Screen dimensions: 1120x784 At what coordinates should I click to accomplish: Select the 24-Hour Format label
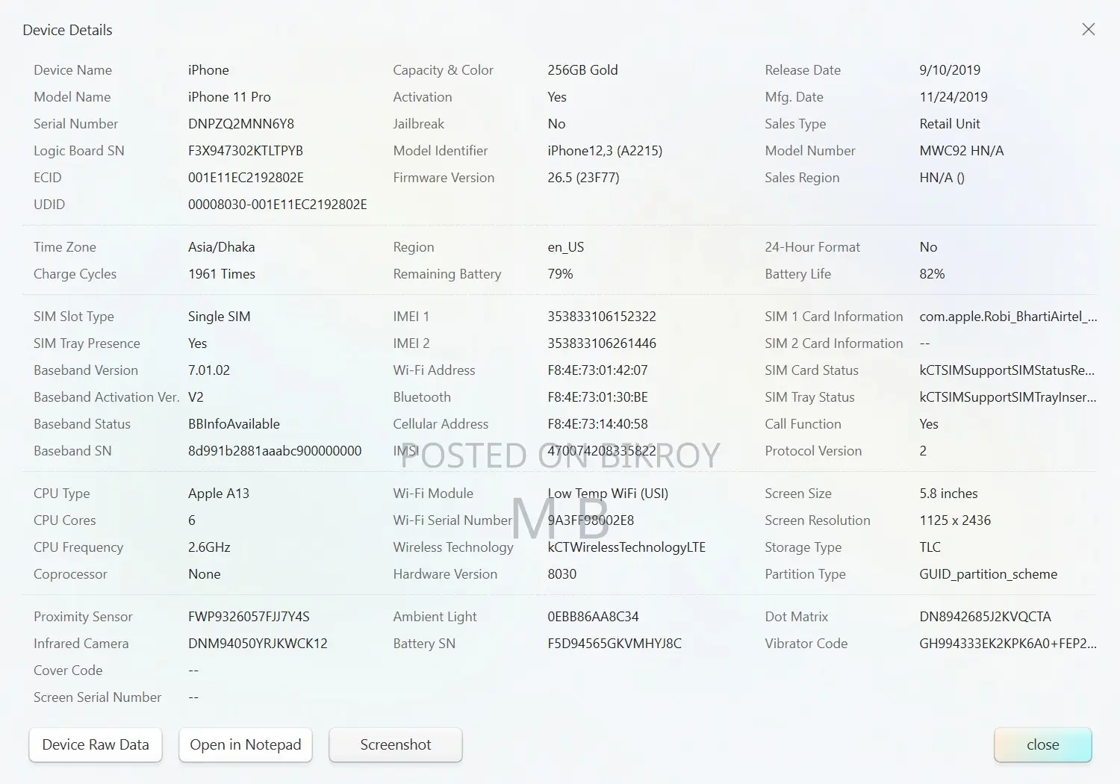click(x=812, y=247)
